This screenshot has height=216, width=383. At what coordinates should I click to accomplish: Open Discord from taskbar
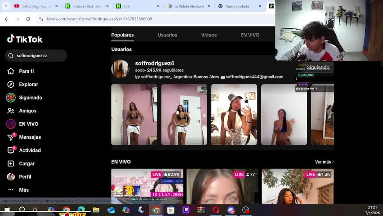pos(231,210)
